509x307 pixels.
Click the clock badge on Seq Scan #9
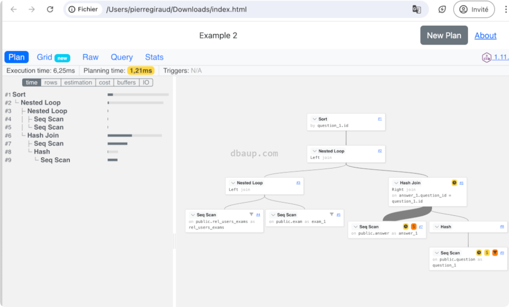(479, 252)
